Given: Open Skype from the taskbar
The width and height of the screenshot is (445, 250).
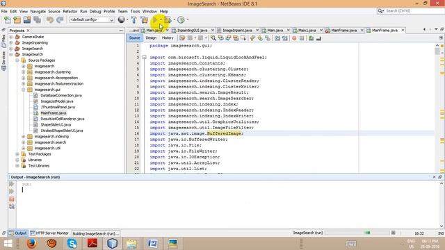Looking at the screenshot, I should 72,243.
